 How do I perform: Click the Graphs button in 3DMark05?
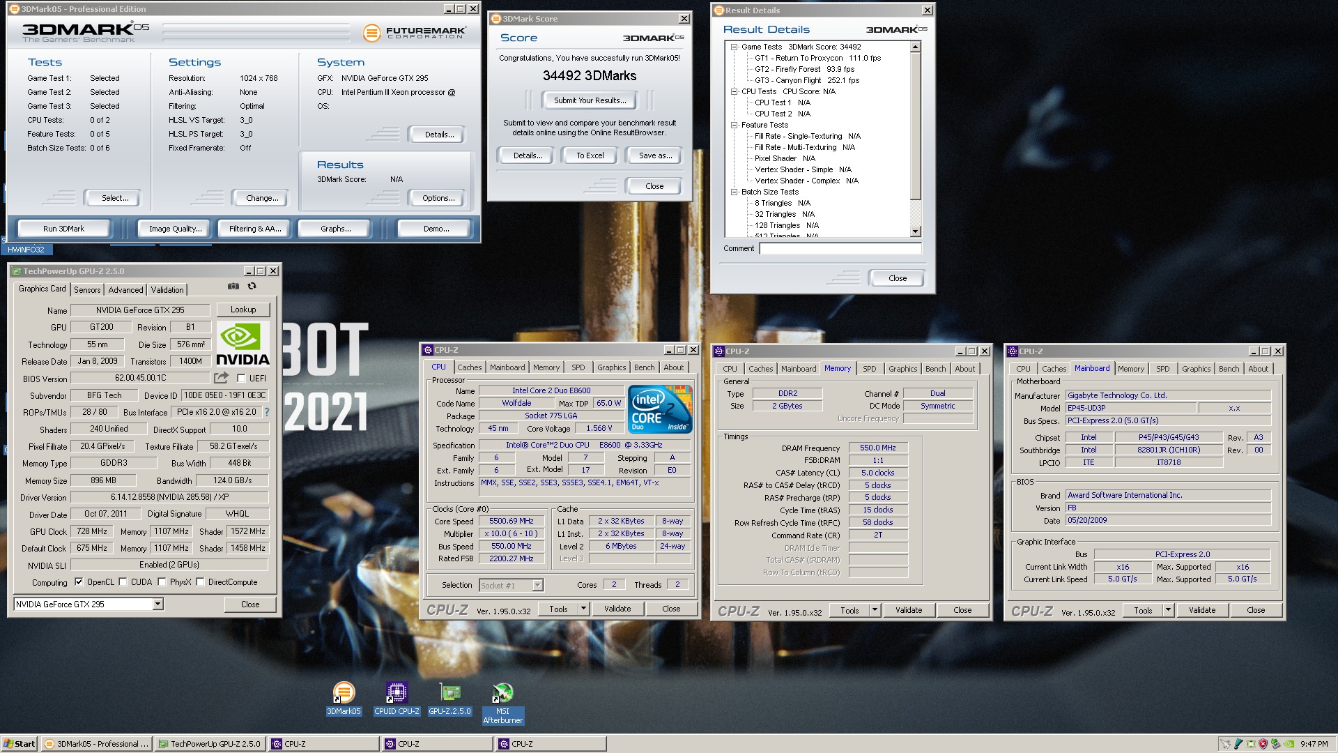(x=336, y=229)
